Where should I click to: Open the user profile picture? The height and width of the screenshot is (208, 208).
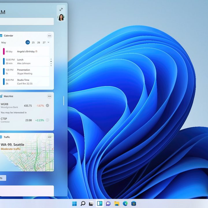61,17
